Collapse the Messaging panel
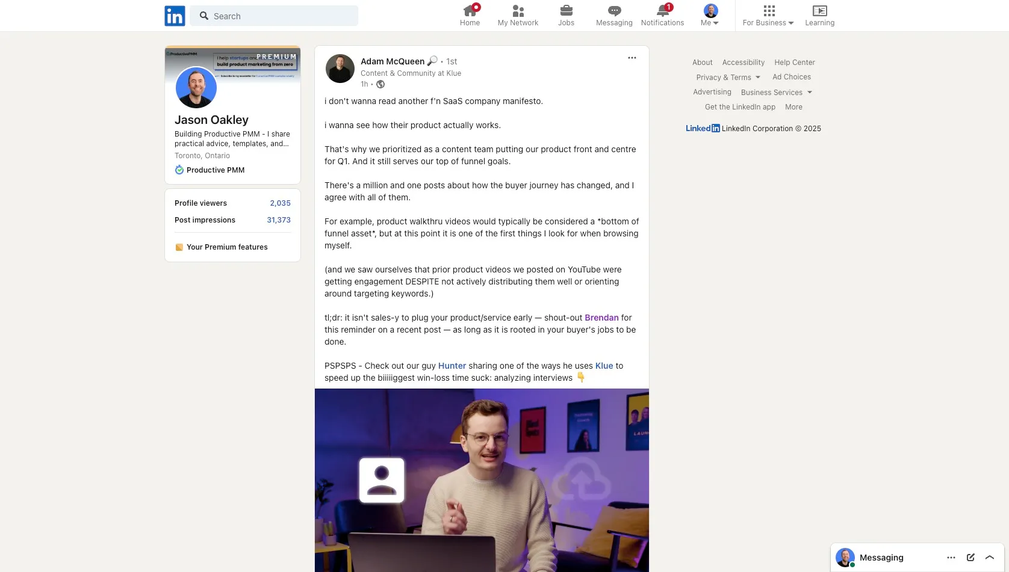 pyautogui.click(x=990, y=558)
